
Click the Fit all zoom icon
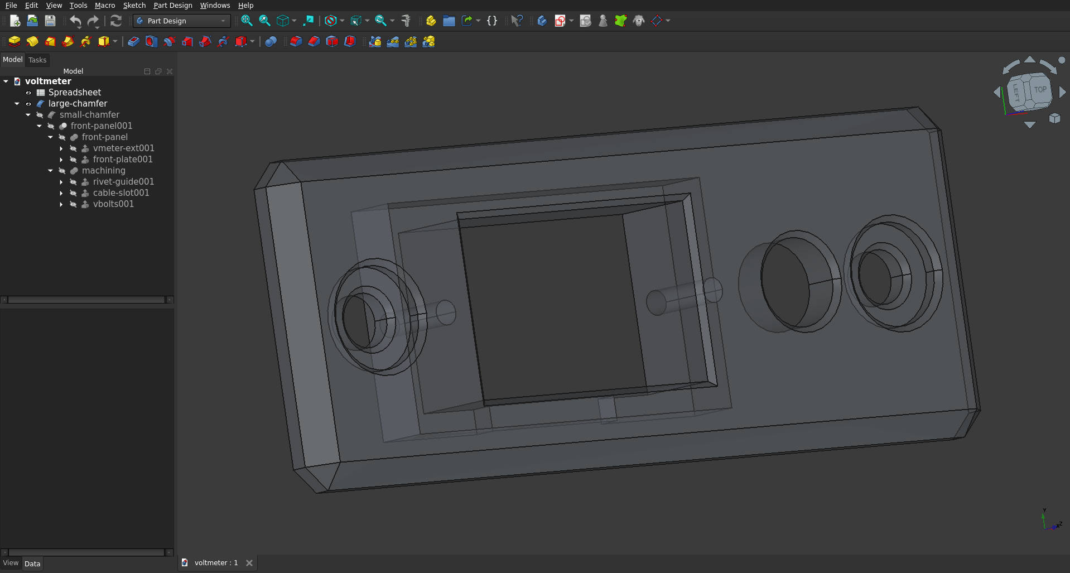pyautogui.click(x=247, y=21)
